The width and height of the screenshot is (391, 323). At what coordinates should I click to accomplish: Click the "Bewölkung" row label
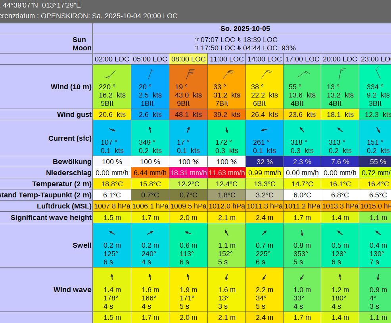pyautogui.click(x=72, y=162)
